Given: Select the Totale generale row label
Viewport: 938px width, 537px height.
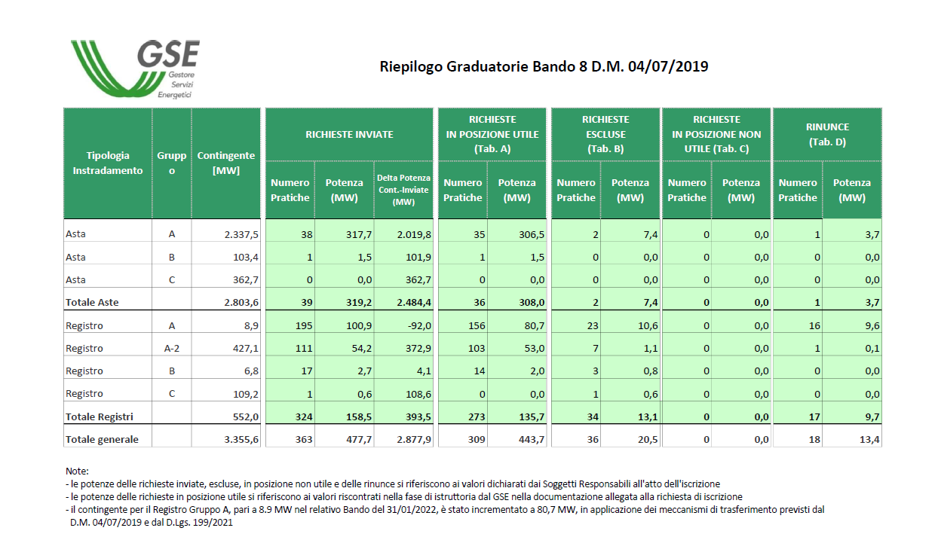Looking at the screenshot, I should pyautogui.click(x=102, y=439).
